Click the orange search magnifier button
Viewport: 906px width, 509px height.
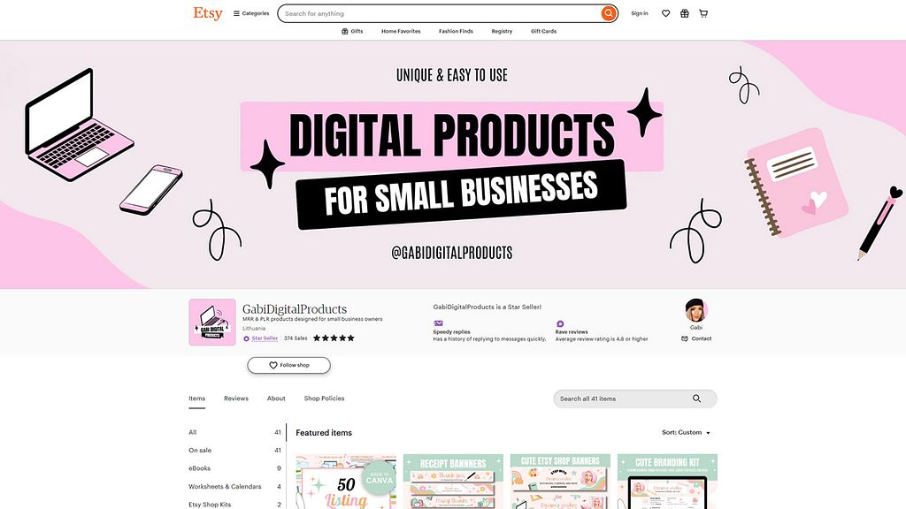tap(609, 13)
